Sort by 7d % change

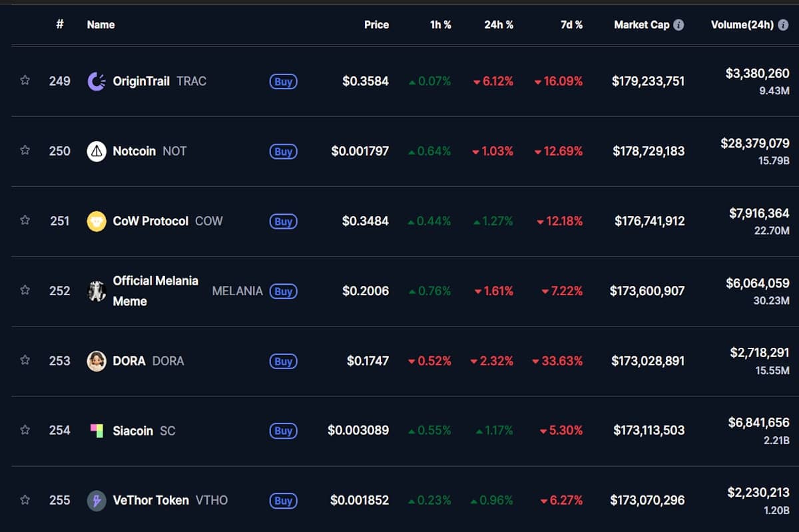point(571,25)
